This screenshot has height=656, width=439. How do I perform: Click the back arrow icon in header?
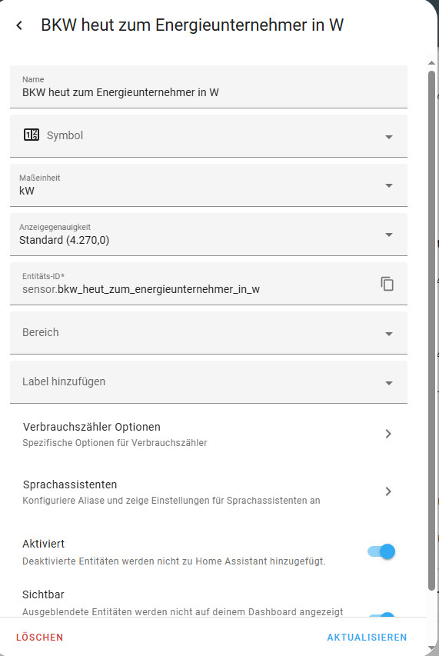tap(19, 25)
